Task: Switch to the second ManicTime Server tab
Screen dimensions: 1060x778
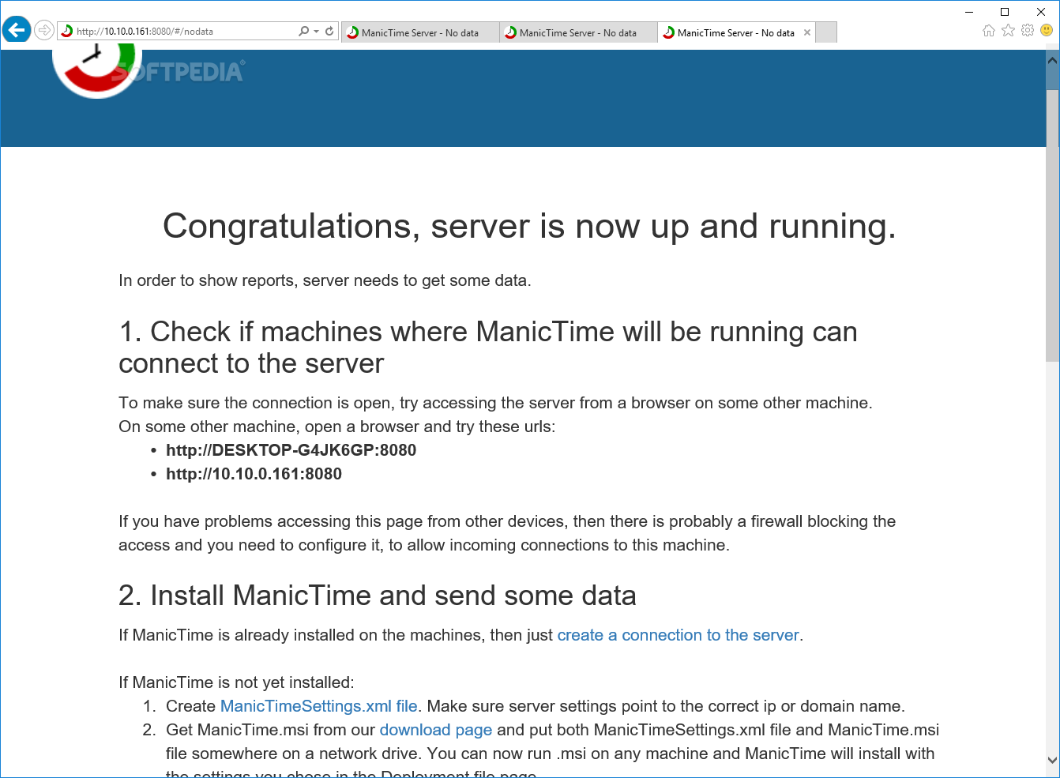Action: click(x=578, y=32)
